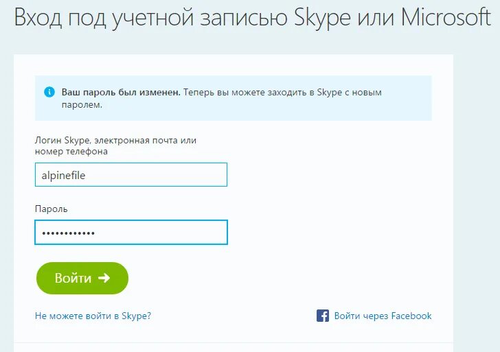This screenshot has width=500, height=352.
Task: Click the word 'Skype' in the page heading
Action: coord(320,18)
